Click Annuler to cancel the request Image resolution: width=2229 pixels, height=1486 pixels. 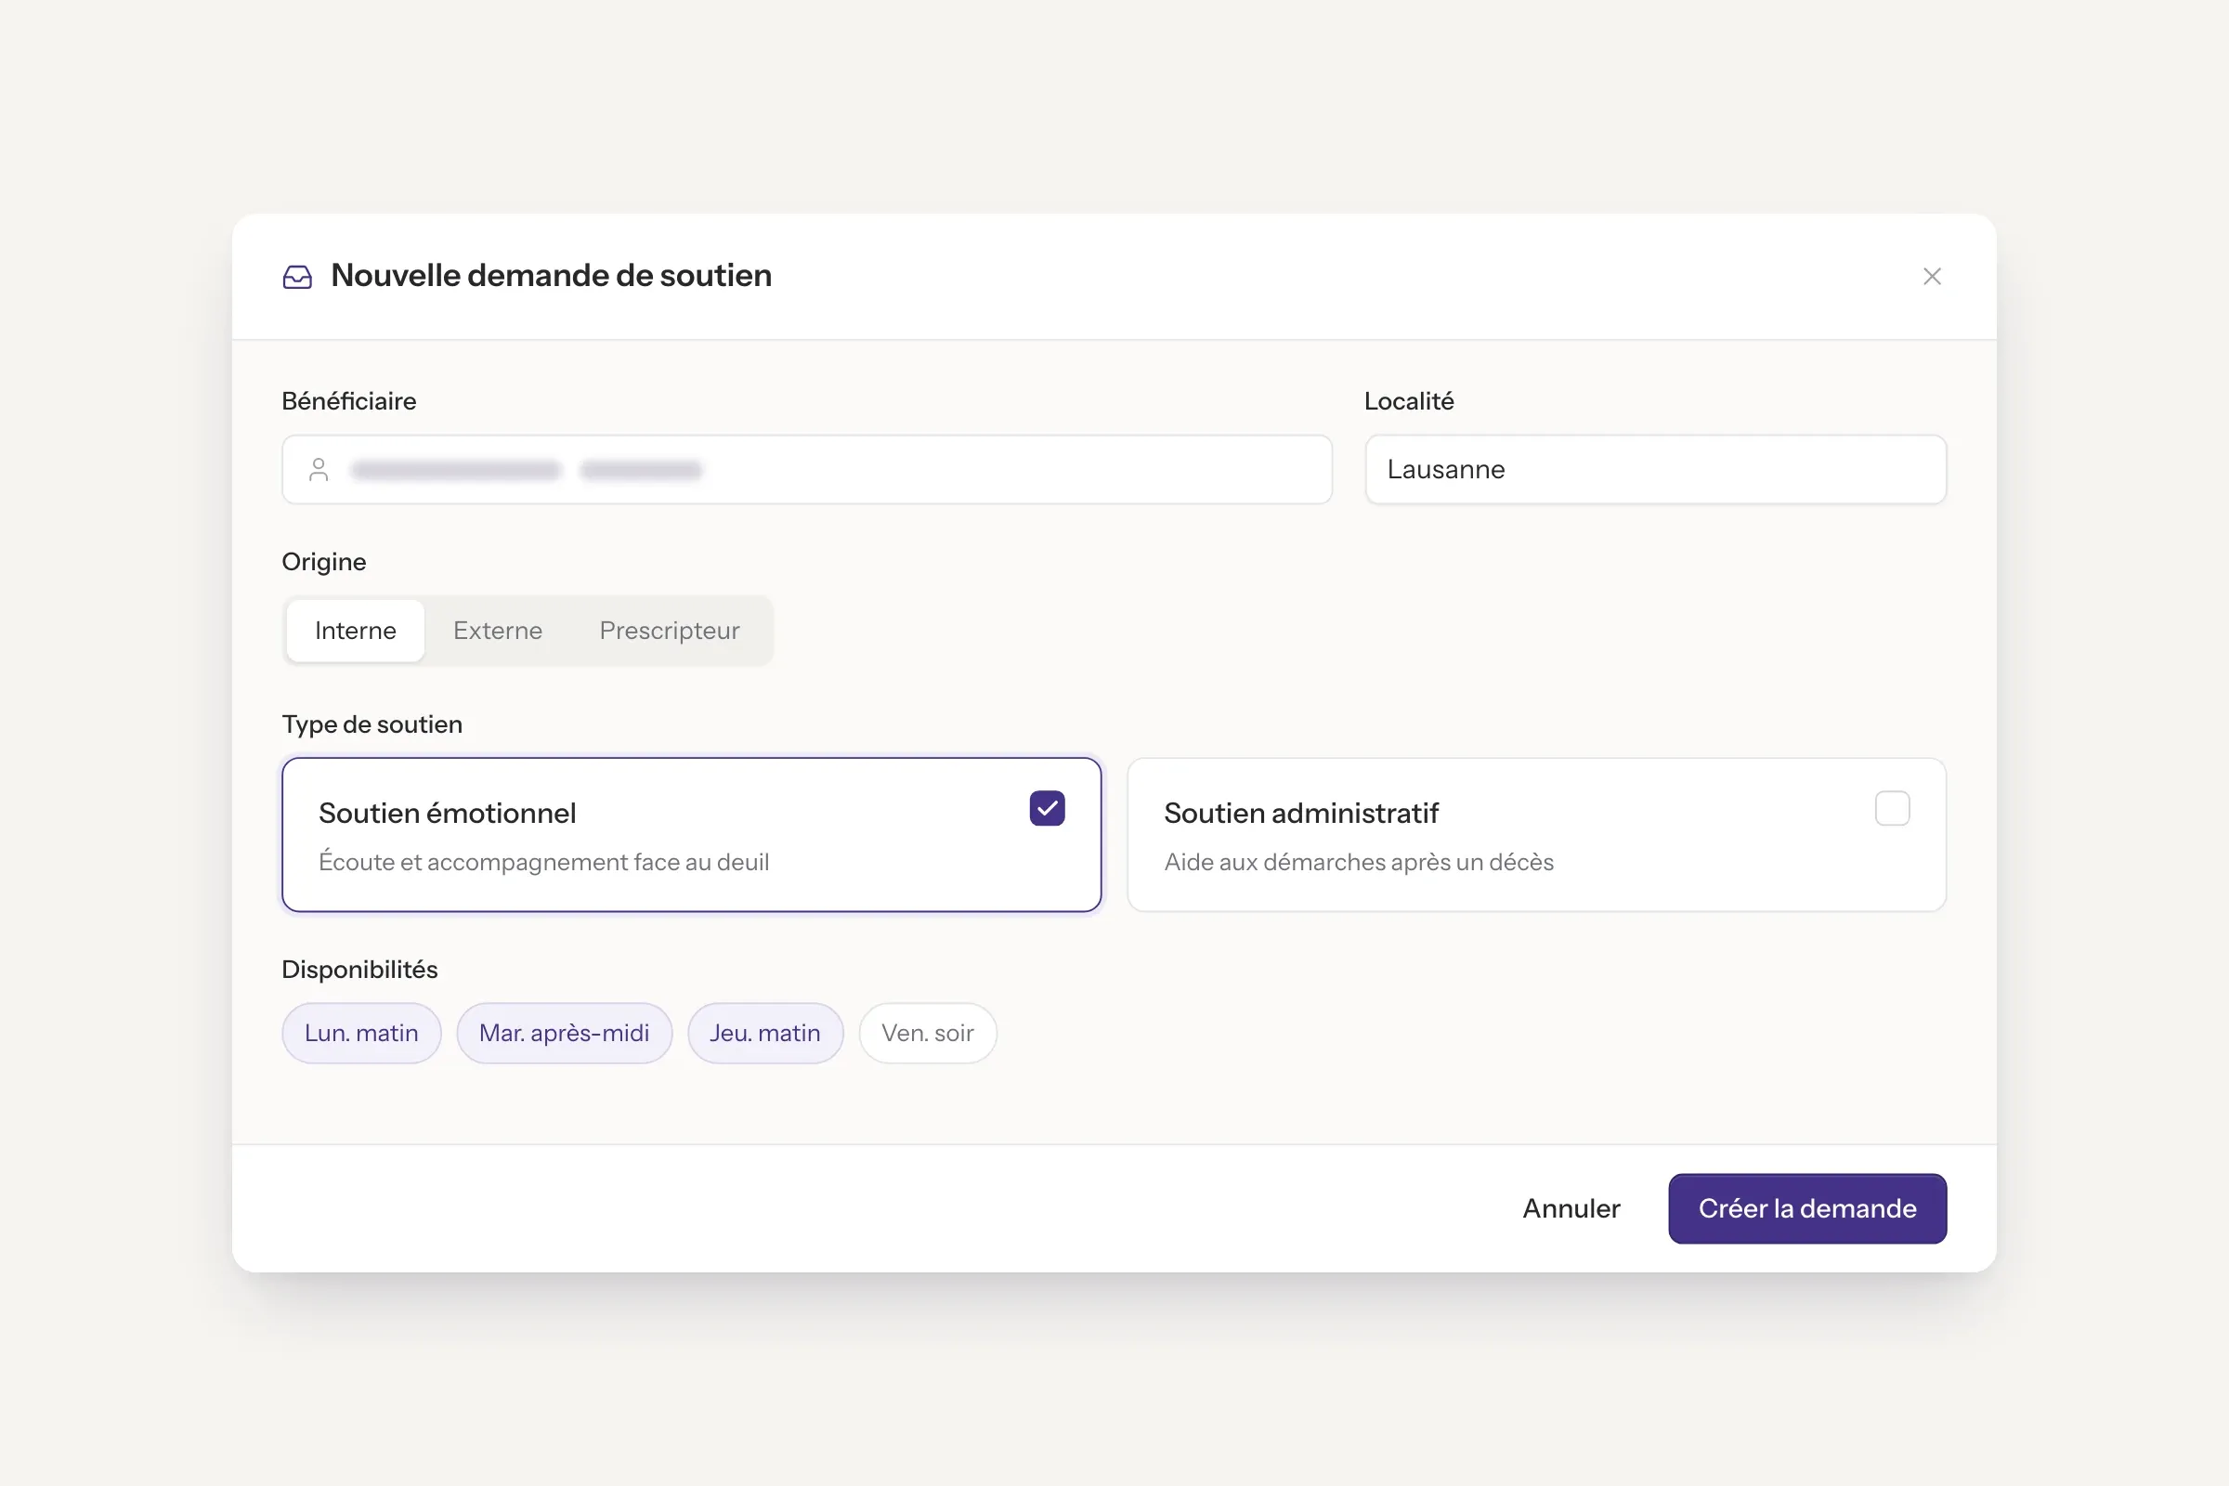click(1571, 1208)
